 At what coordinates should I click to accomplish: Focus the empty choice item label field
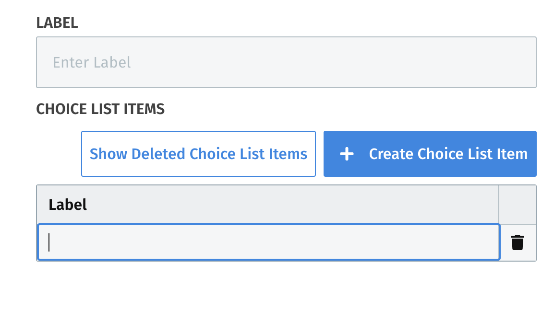coord(268,242)
